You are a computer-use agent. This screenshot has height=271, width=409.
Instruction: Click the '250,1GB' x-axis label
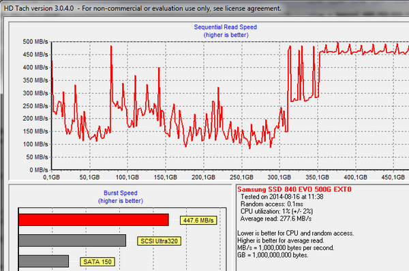click(x=241, y=178)
